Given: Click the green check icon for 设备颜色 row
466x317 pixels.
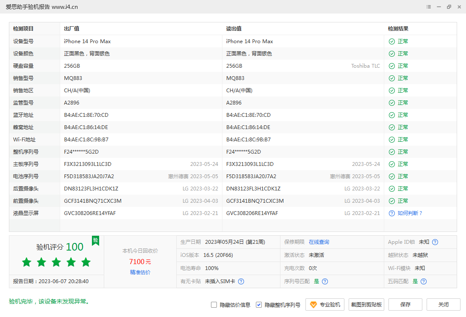Looking at the screenshot, I should tap(392, 54).
